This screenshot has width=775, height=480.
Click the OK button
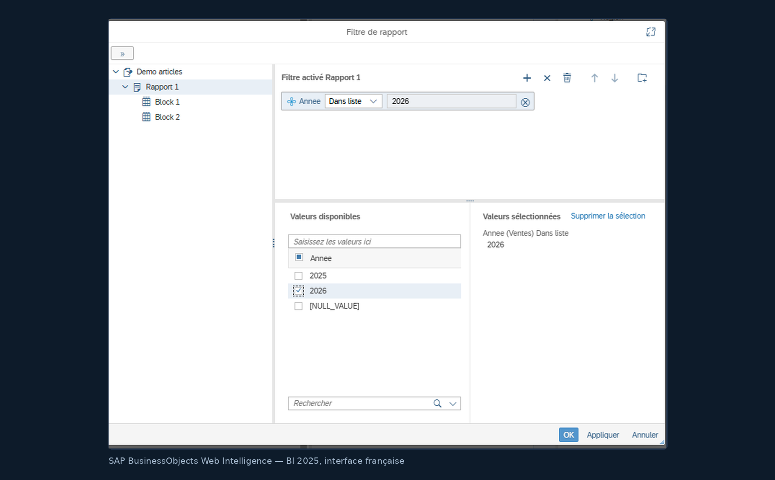(569, 435)
